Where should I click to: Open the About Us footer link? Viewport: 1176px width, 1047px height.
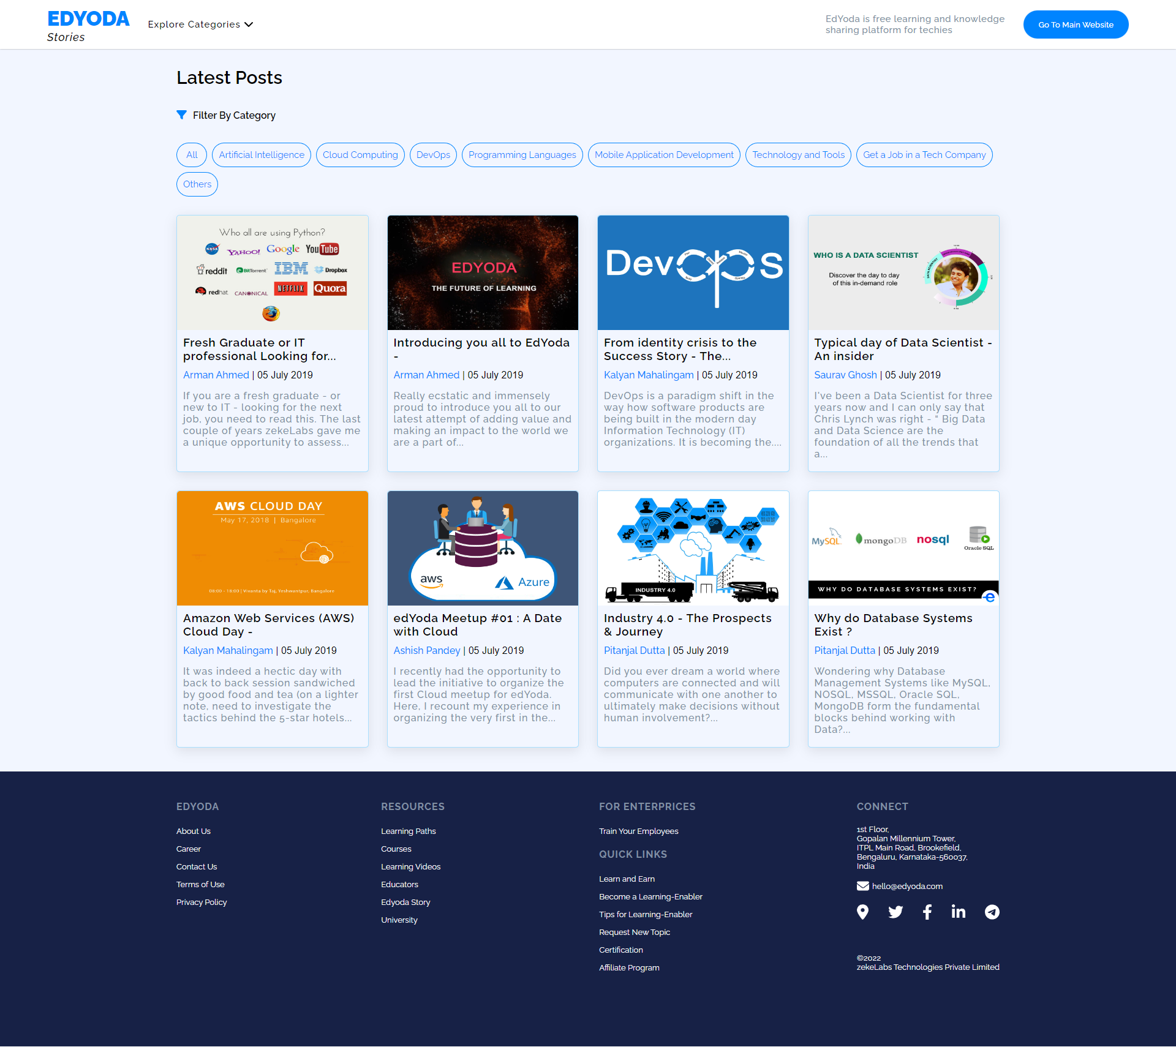[193, 831]
